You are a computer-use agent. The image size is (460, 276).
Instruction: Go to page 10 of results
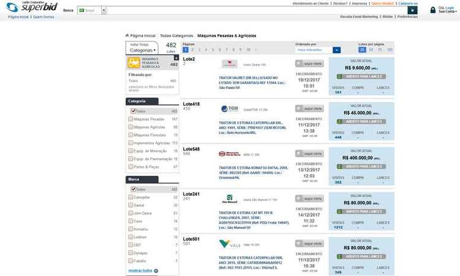coord(248,49)
